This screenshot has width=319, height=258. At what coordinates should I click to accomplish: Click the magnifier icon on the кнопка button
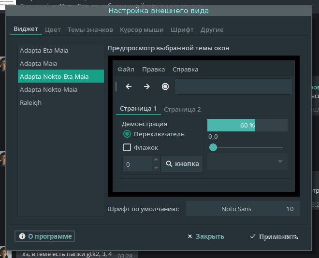[169, 164]
